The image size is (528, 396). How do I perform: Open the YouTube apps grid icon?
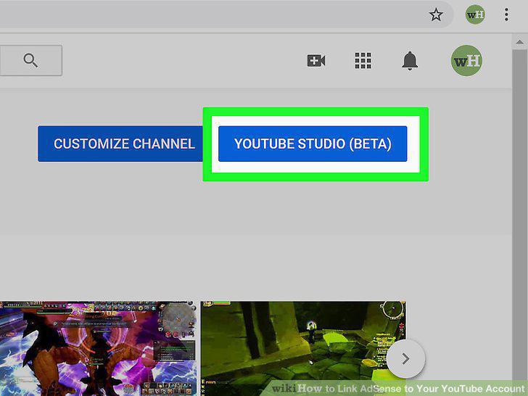tap(363, 61)
